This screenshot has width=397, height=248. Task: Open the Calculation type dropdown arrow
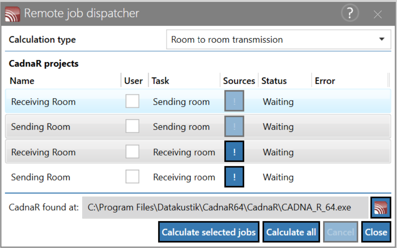click(382, 39)
